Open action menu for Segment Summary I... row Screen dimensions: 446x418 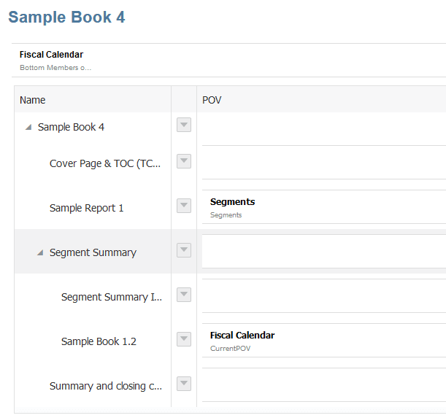184,295
